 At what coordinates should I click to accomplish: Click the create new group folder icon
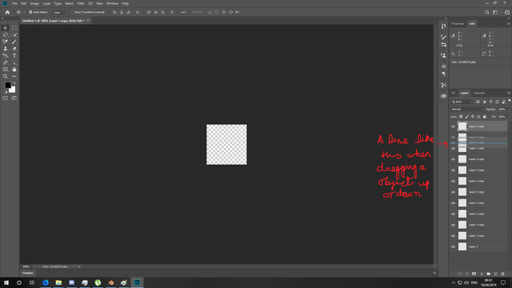(x=489, y=274)
